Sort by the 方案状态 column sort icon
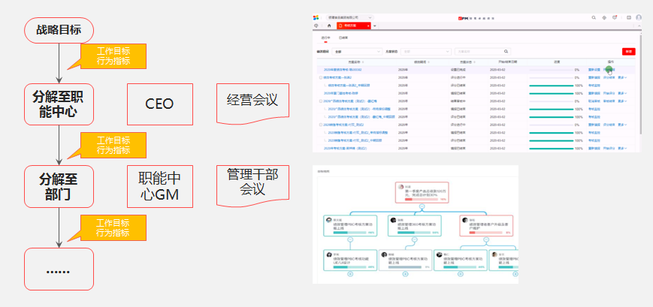The image size is (653, 307). tap(474, 62)
